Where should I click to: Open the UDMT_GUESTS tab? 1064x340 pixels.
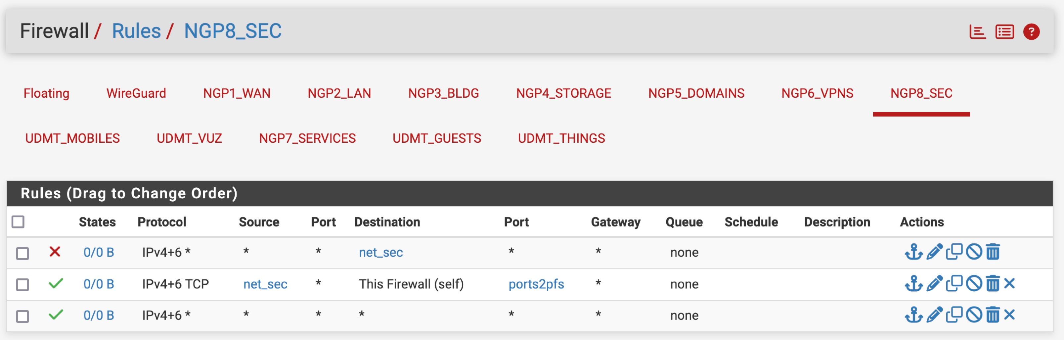point(437,138)
